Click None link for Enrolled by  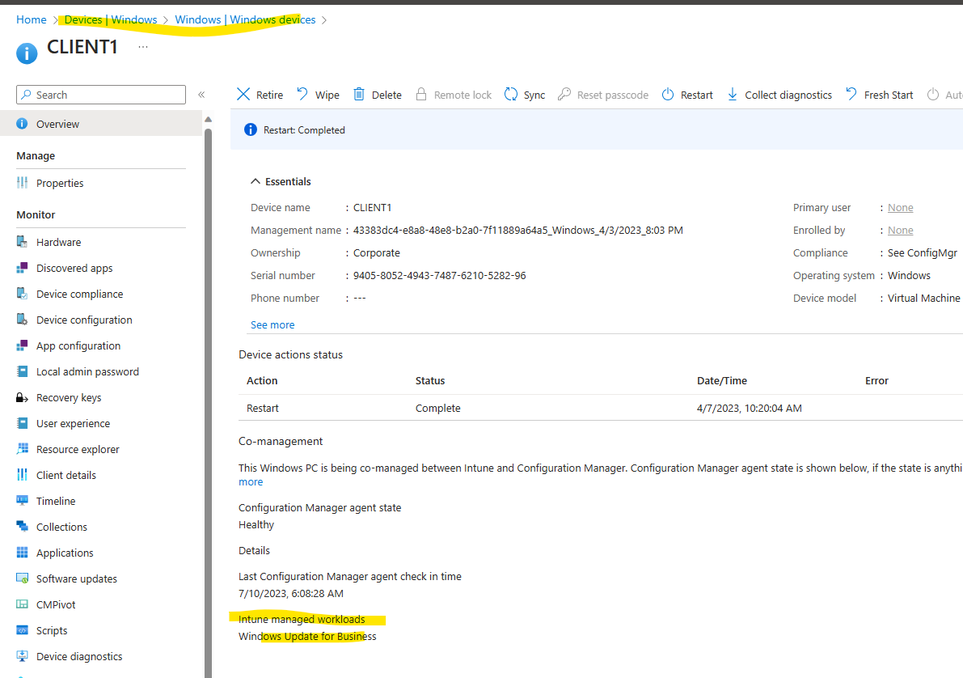(x=901, y=230)
